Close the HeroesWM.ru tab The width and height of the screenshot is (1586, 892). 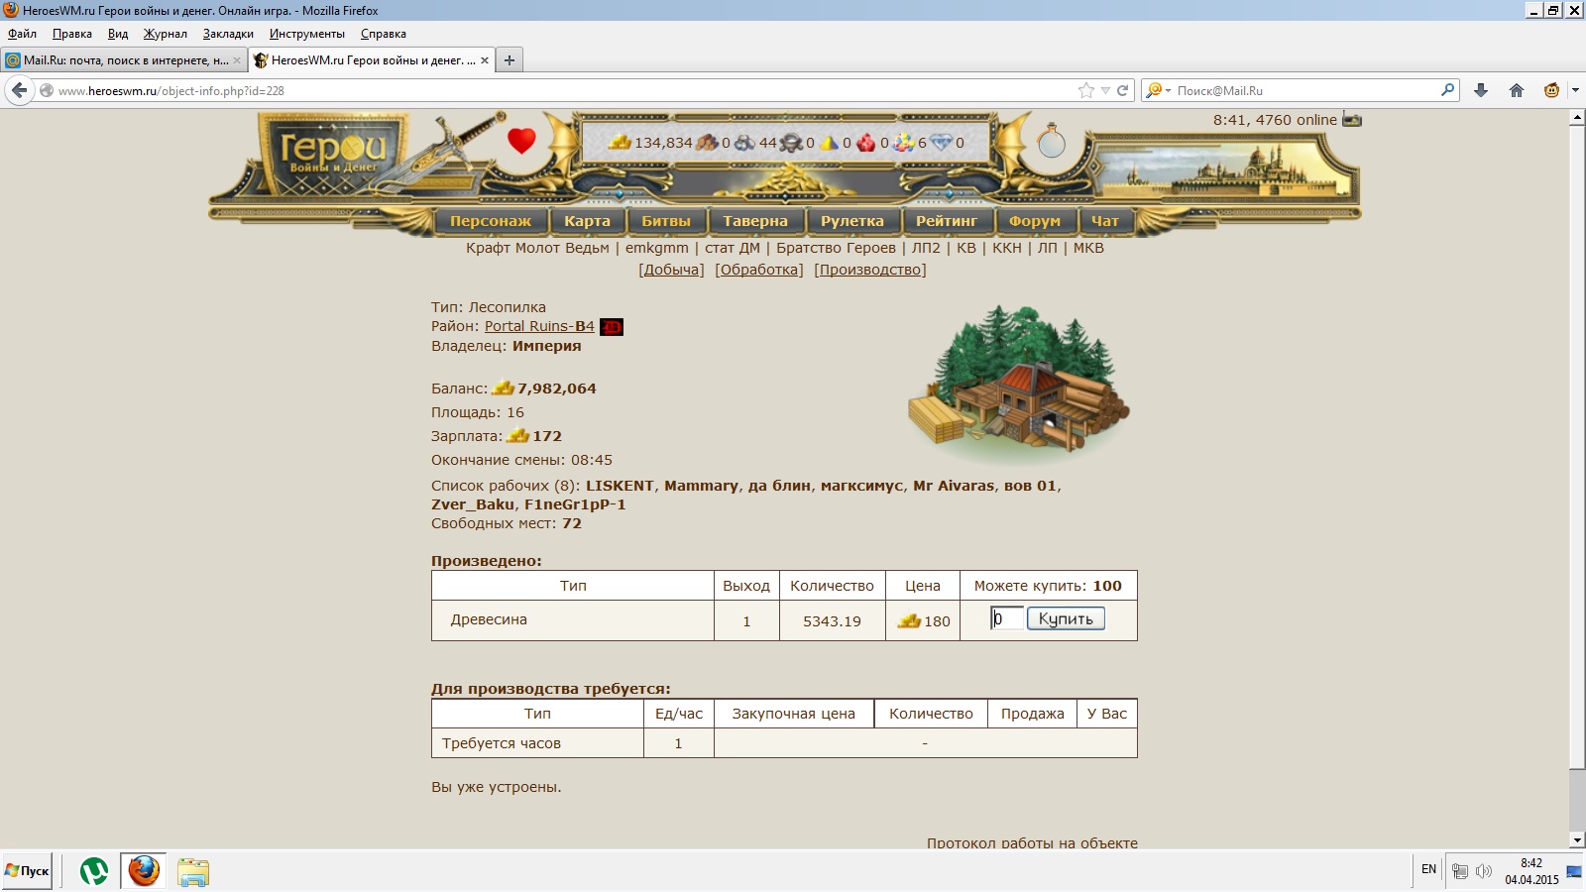coord(485,60)
